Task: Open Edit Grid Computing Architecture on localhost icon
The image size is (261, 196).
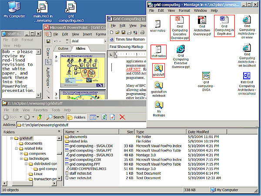Action: click(x=247, y=84)
